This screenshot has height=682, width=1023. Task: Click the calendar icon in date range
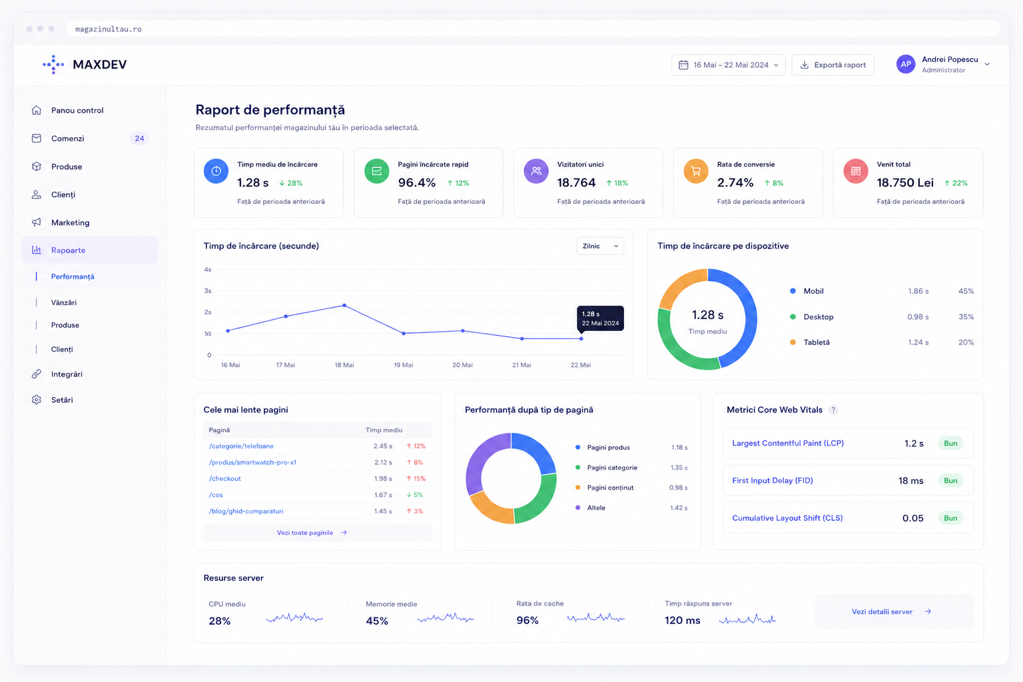[683, 65]
